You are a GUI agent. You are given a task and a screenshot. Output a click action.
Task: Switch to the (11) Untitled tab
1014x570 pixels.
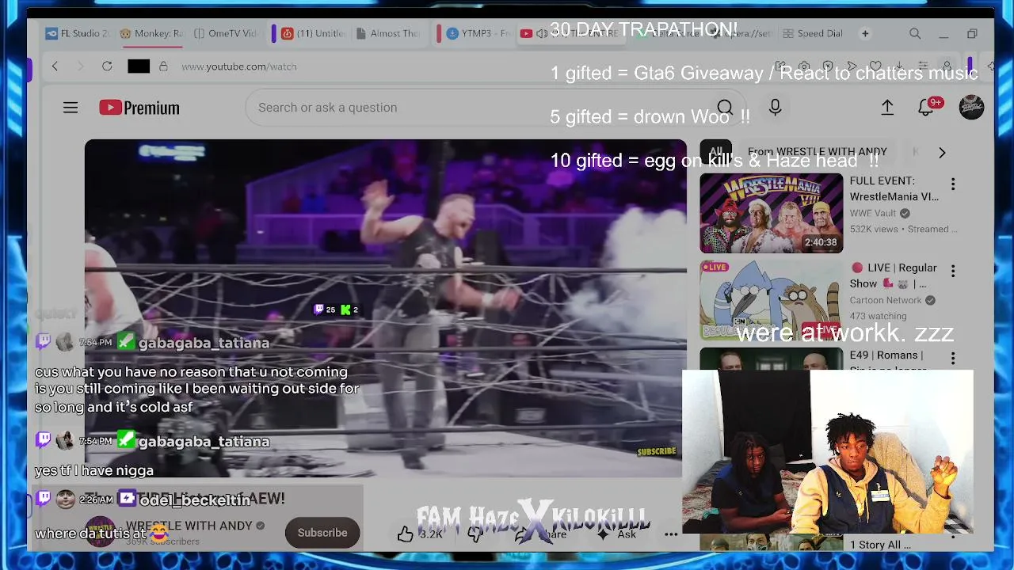tap(314, 34)
